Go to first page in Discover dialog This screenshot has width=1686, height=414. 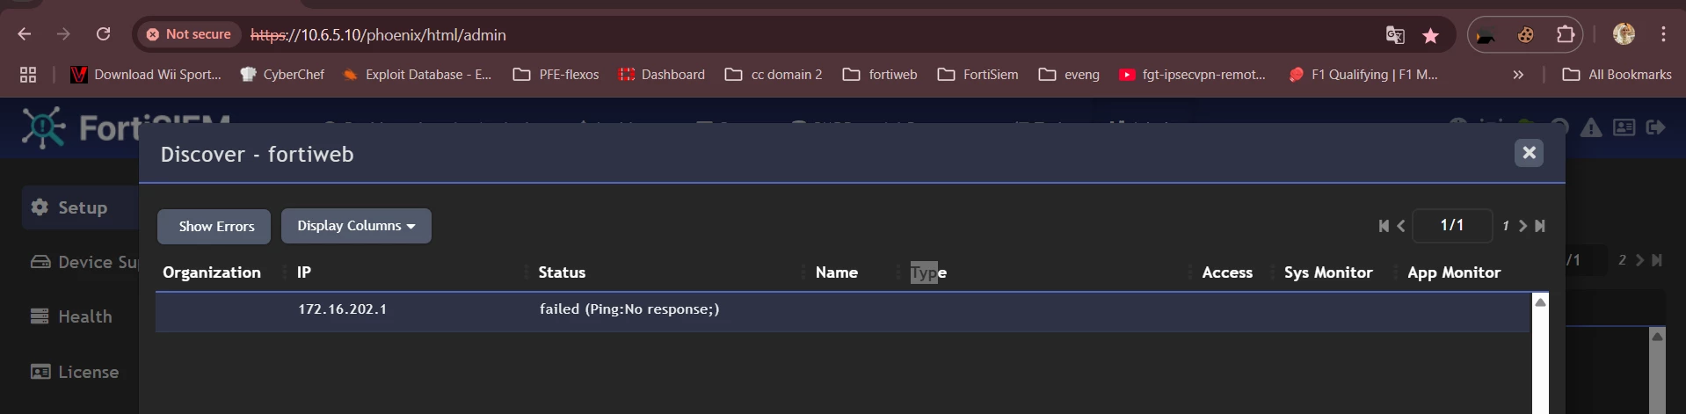pos(1384,226)
